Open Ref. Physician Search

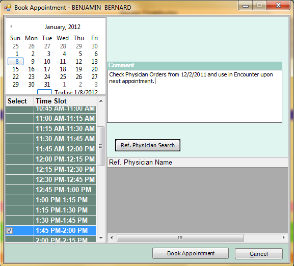pos(148,145)
